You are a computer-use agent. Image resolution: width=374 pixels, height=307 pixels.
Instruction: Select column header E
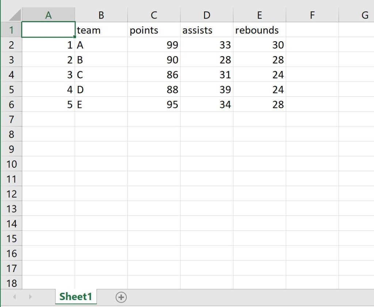259,15
